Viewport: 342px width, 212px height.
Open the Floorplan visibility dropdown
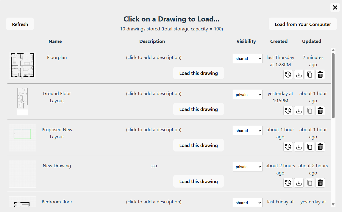(x=247, y=59)
